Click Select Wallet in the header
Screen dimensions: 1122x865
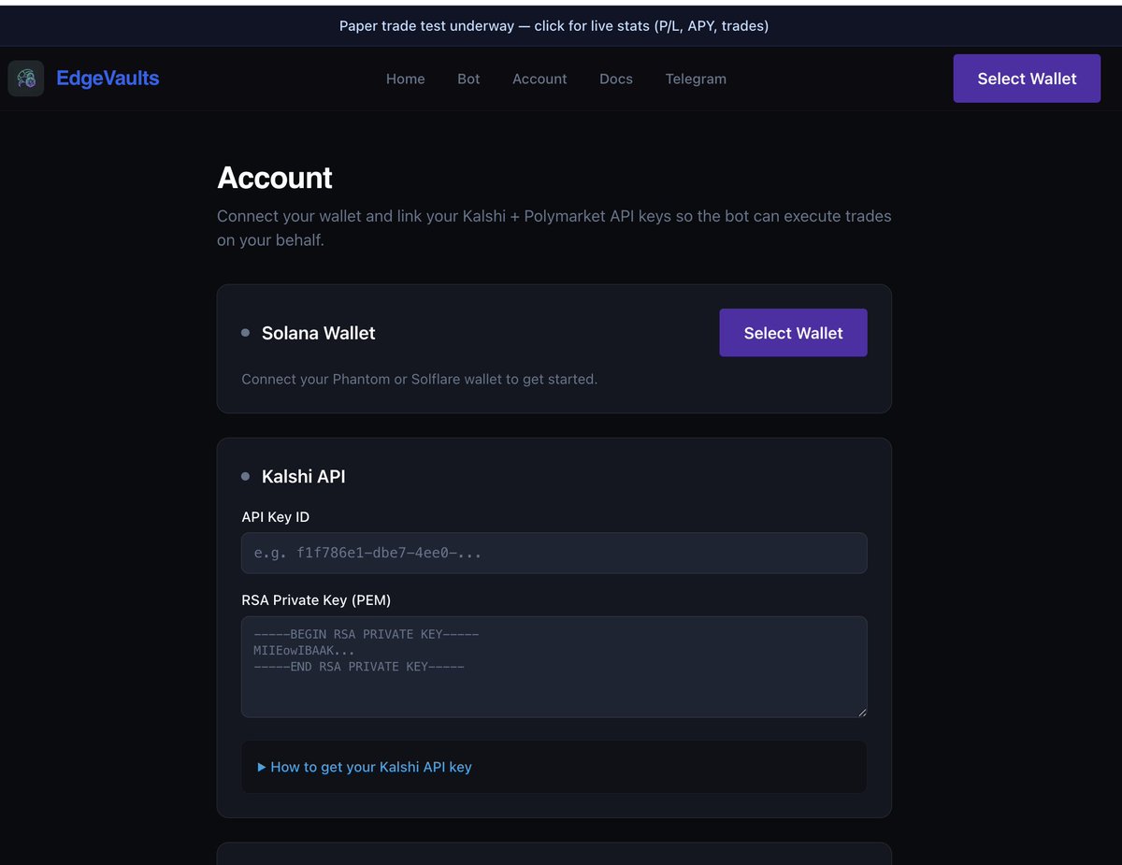1027,79
